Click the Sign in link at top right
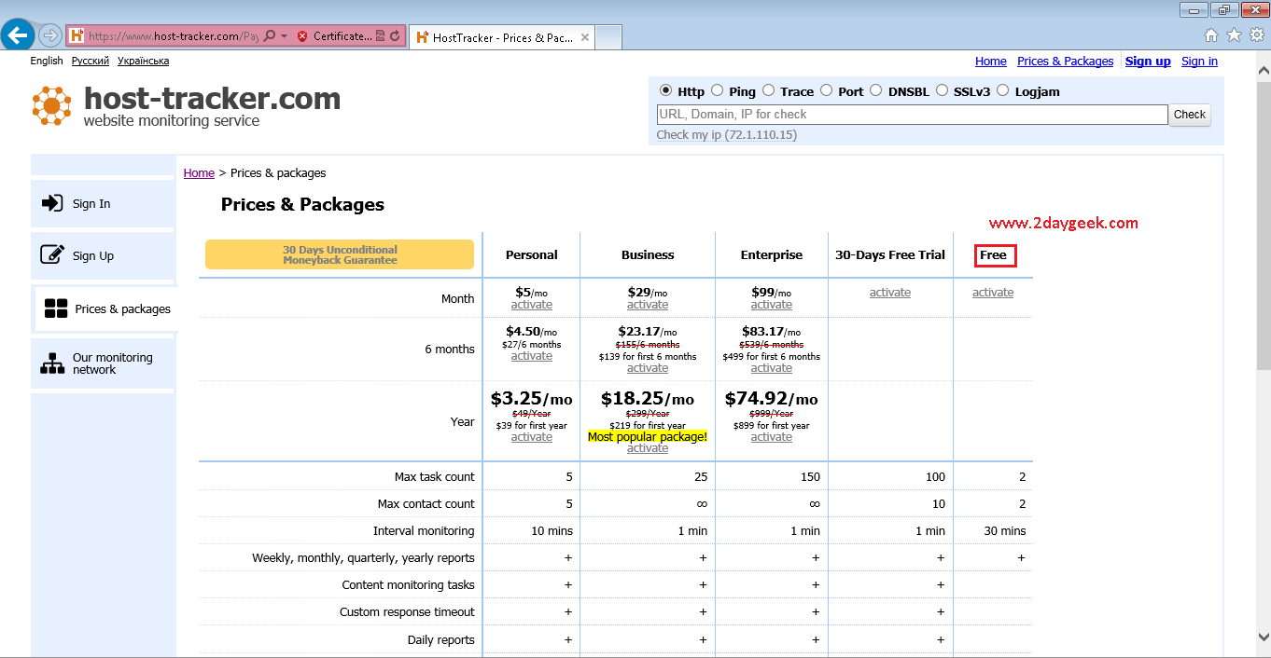 (1199, 62)
